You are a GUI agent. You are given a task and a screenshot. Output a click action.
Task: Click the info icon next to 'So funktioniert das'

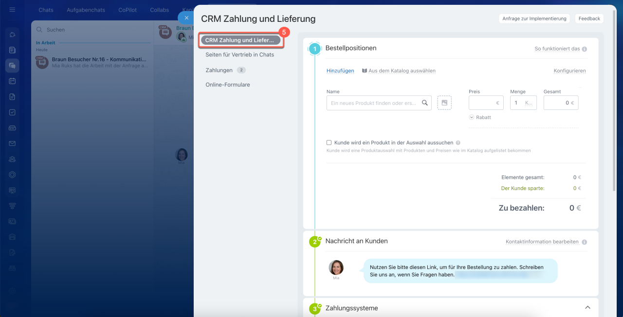[584, 49]
